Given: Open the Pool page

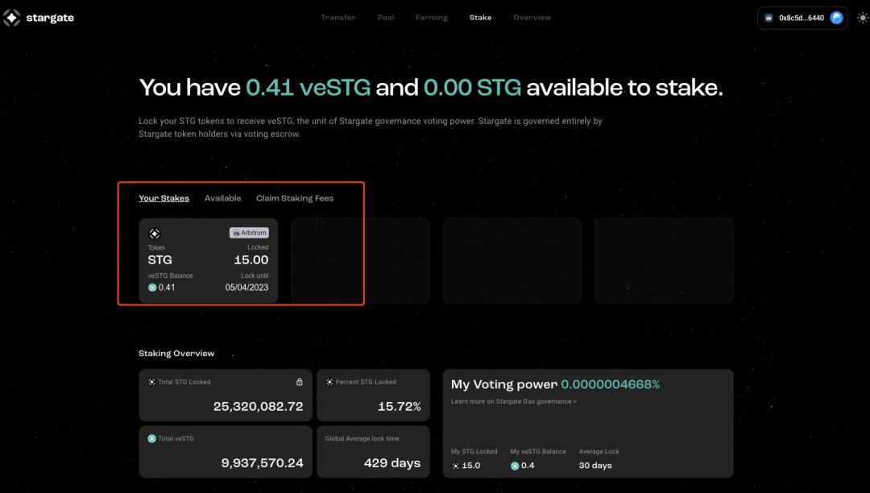Looking at the screenshot, I should (x=386, y=18).
